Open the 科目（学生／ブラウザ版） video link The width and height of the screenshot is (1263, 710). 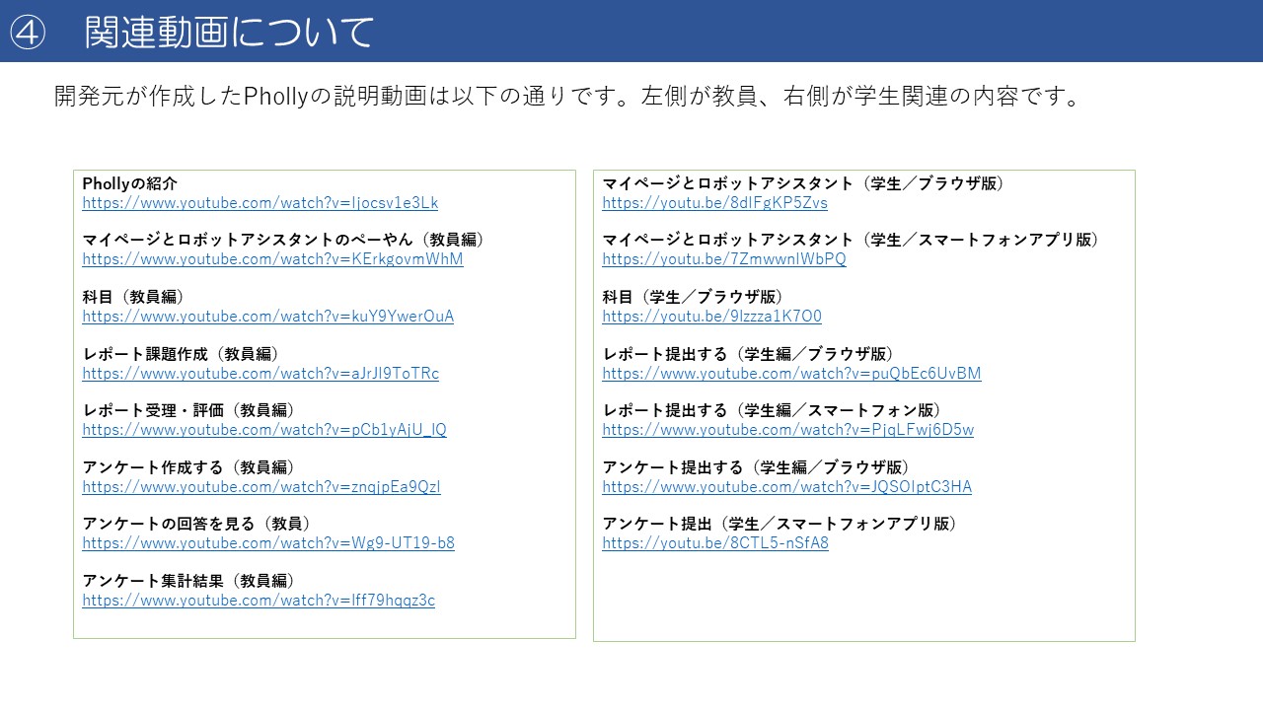click(712, 317)
